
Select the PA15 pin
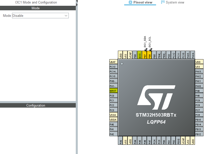tap(188, 55)
